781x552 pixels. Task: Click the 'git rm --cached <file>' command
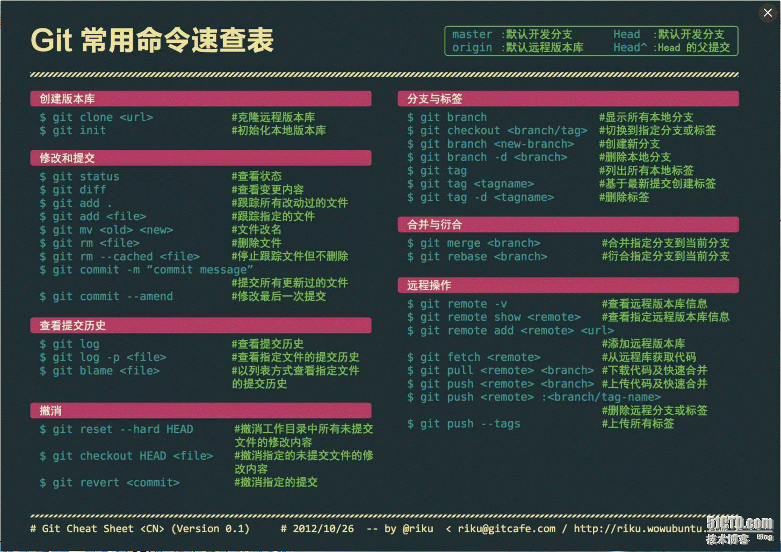[x=120, y=257]
